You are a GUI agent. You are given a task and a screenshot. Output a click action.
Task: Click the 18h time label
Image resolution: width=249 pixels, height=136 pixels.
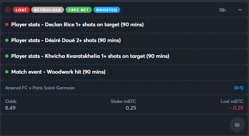click(x=222, y=10)
